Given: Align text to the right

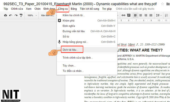Looking at the screenshot, I should (146, 15).
